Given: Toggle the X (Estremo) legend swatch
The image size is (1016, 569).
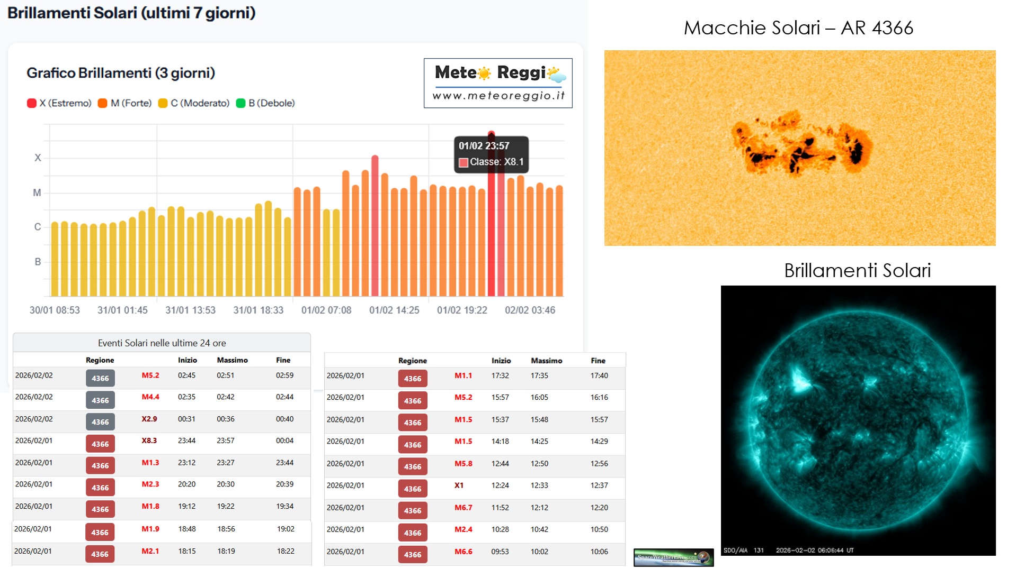Looking at the screenshot, I should click(32, 103).
